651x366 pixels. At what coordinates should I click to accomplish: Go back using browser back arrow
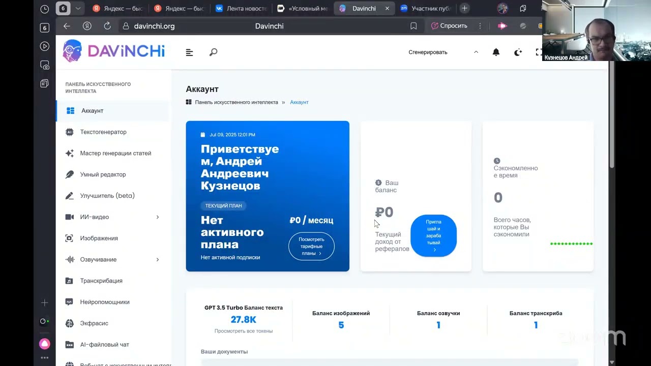point(67,26)
